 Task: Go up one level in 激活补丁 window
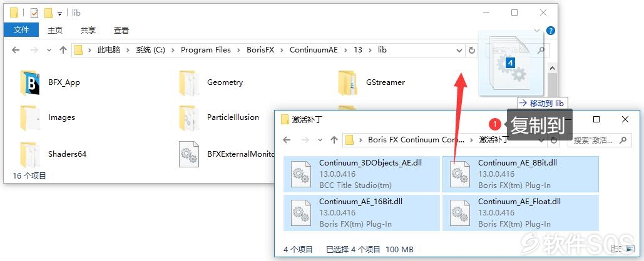(334, 140)
